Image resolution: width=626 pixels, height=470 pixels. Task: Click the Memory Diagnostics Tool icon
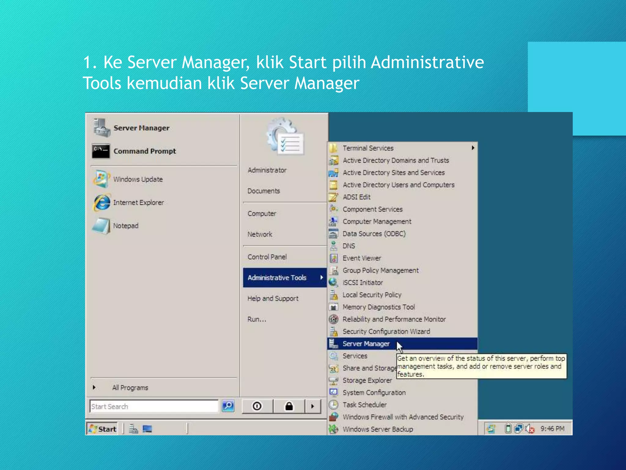[x=333, y=307]
